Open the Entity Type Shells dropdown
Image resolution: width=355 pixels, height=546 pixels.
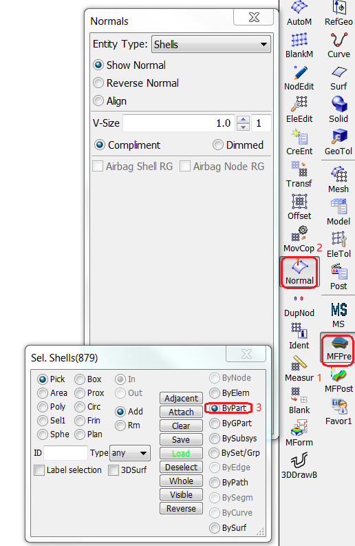click(x=211, y=44)
